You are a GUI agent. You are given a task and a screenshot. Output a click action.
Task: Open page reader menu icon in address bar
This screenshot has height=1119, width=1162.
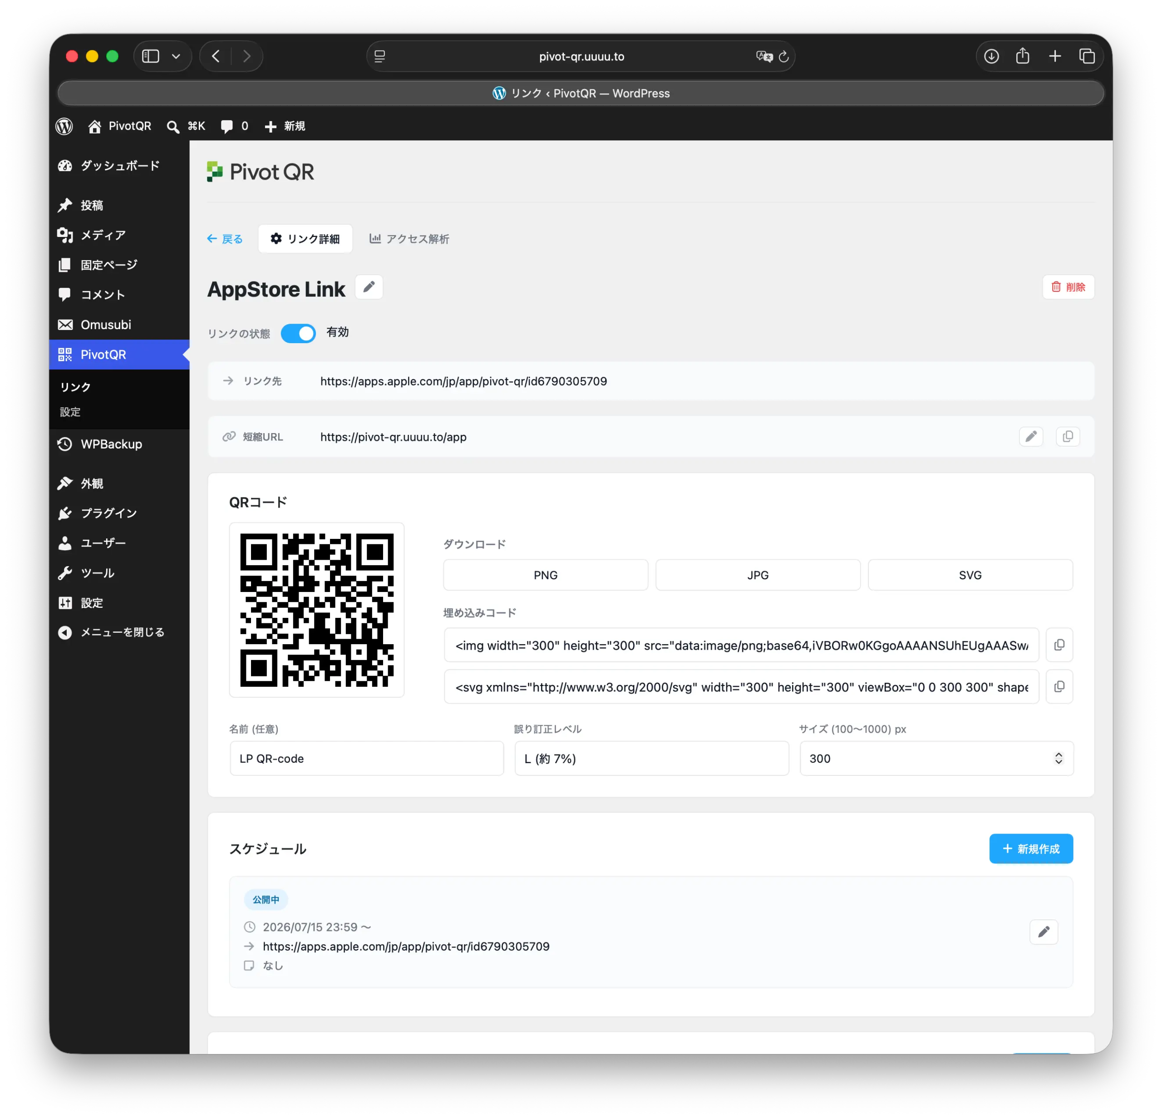pos(380,56)
